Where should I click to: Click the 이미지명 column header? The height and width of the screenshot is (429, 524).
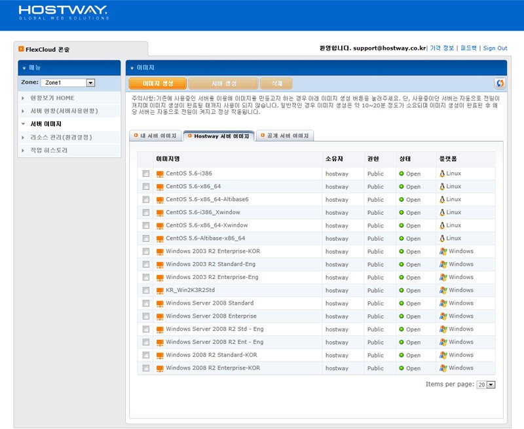[168, 159]
